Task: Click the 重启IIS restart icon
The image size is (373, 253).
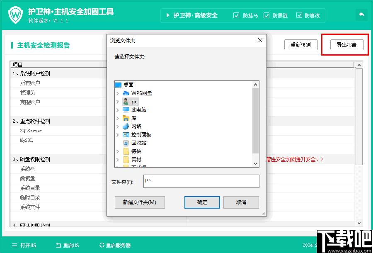Action: click(58, 246)
